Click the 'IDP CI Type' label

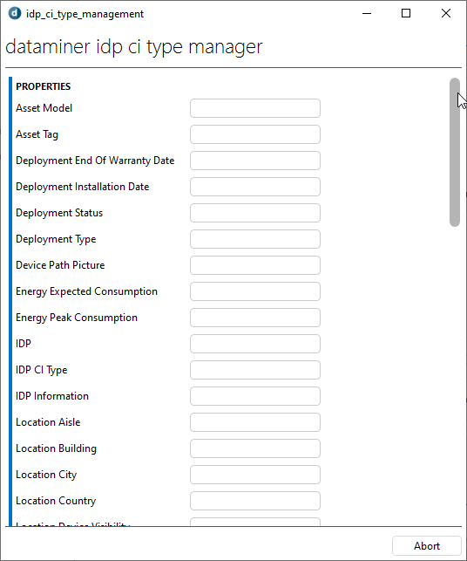point(42,370)
